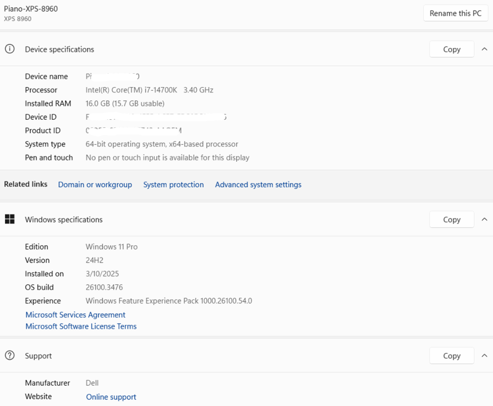Image resolution: width=493 pixels, height=406 pixels.
Task: Click the Device specifications header title
Action: (x=60, y=49)
